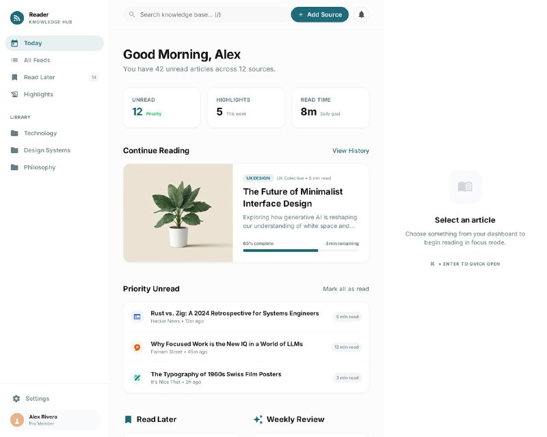This screenshot has height=437, width=547.
Task: Click the Today calendar icon
Action: pos(14,43)
